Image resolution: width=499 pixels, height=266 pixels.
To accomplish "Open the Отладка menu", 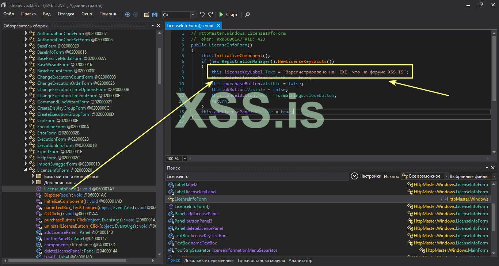I will (x=66, y=14).
